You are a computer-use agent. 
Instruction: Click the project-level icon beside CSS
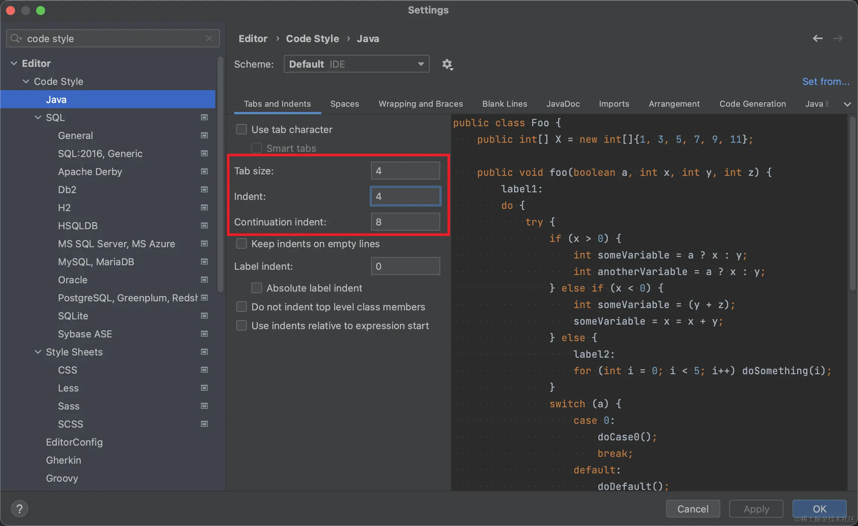204,370
